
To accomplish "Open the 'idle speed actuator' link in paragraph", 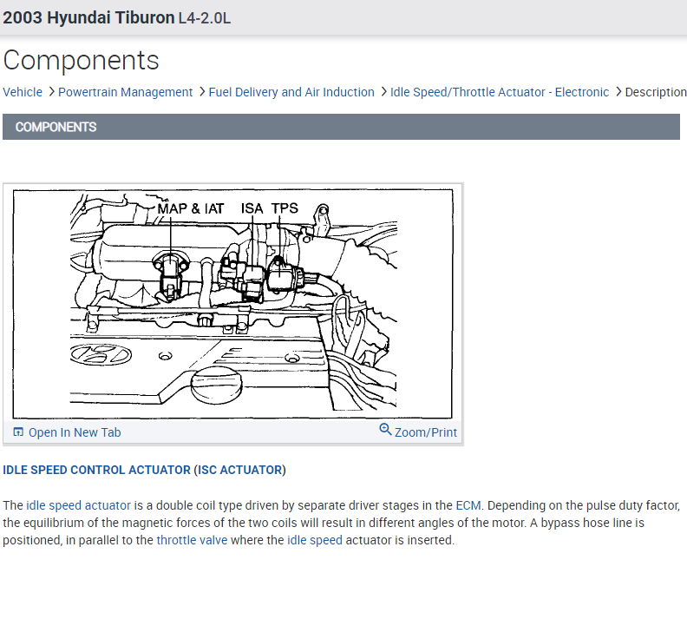I will click(78, 505).
